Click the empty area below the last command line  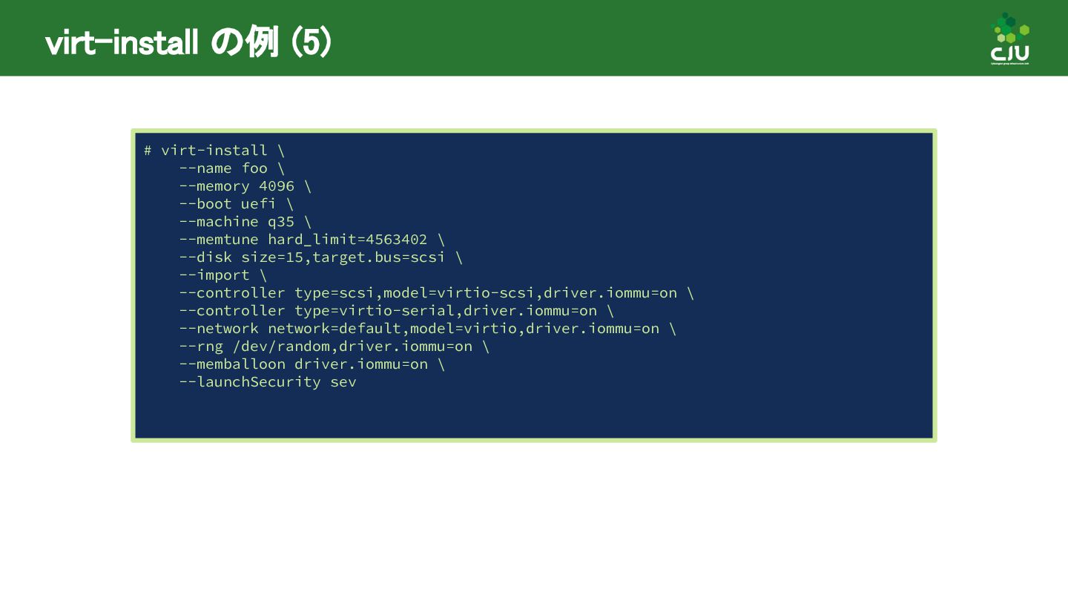click(534, 414)
